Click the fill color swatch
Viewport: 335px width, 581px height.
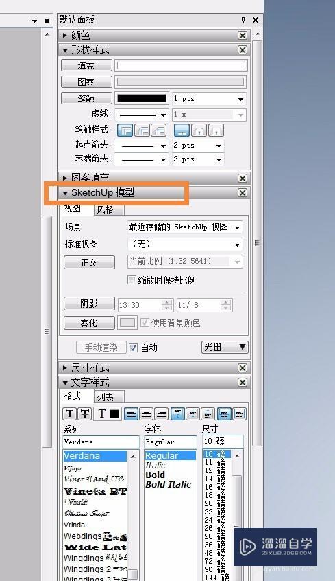pyautogui.click(x=181, y=66)
